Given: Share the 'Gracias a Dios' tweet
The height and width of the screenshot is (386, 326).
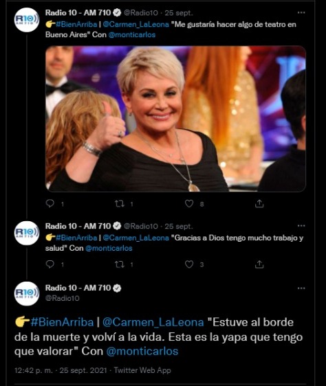Looking at the screenshot, I should click(259, 264).
